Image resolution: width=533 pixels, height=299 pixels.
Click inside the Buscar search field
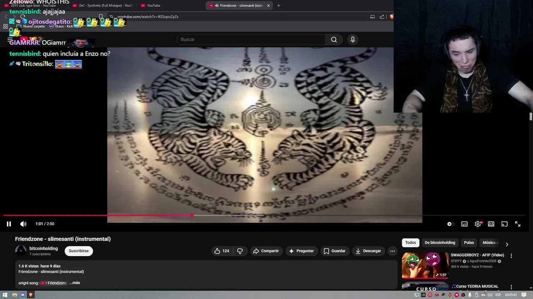tap(251, 39)
